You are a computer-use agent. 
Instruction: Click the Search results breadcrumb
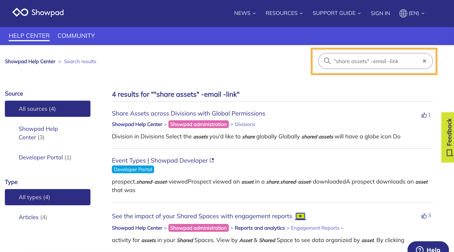click(80, 61)
